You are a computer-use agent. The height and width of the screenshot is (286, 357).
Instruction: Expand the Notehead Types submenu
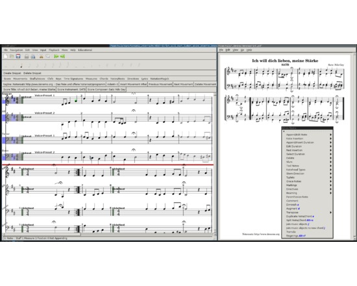click(x=308, y=170)
